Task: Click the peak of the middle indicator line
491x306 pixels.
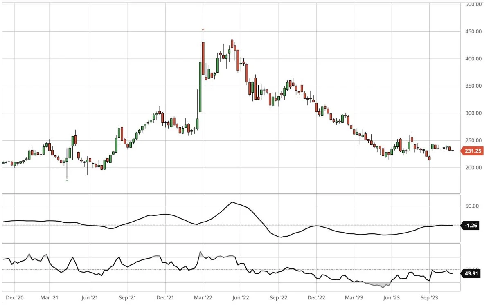Action: click(232, 202)
